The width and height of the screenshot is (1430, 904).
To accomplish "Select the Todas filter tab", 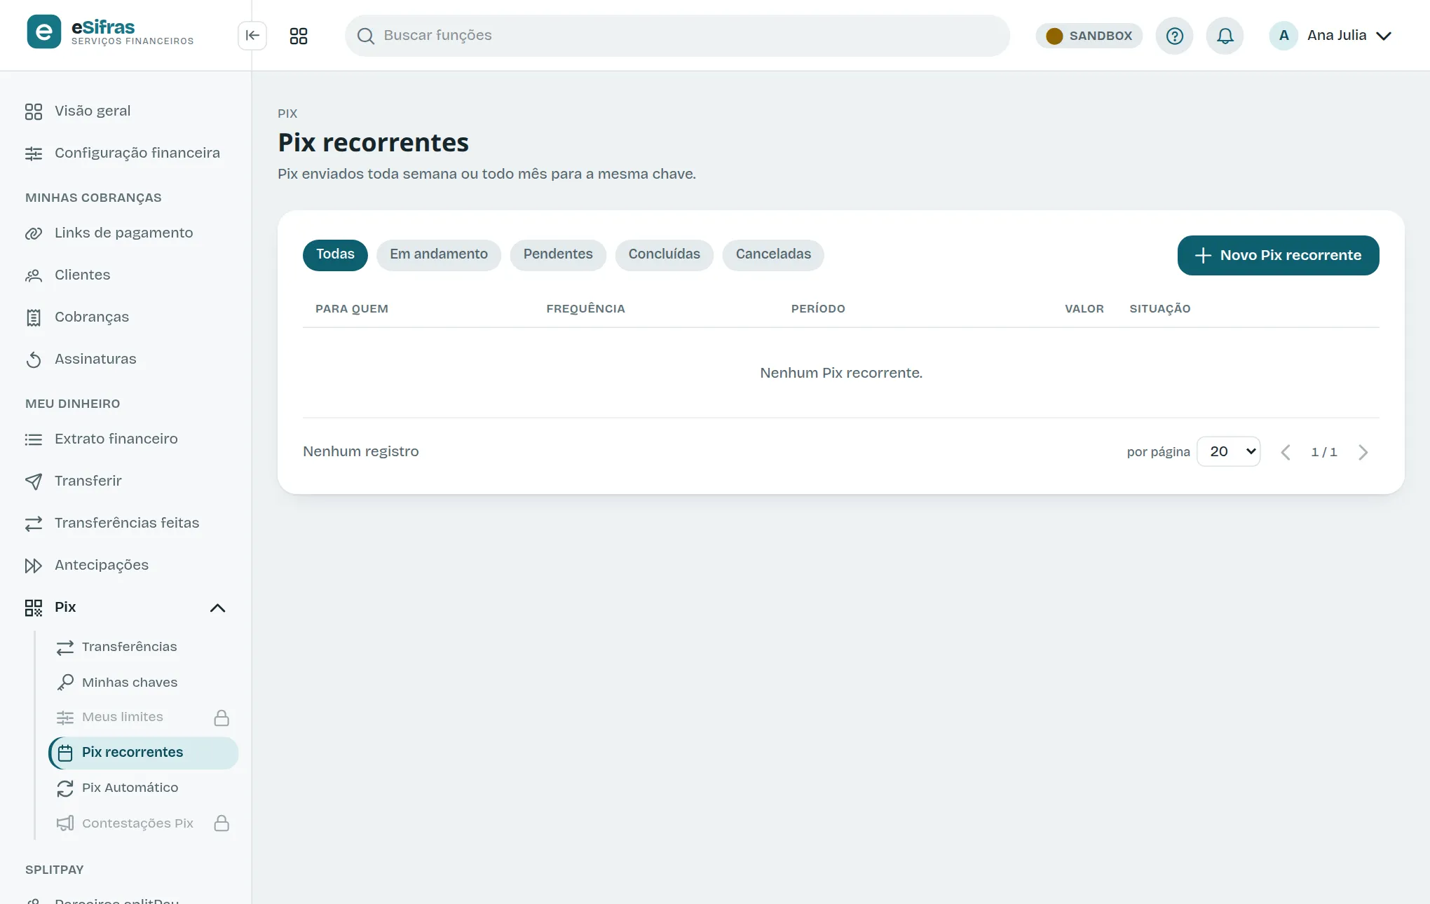I will 335,254.
